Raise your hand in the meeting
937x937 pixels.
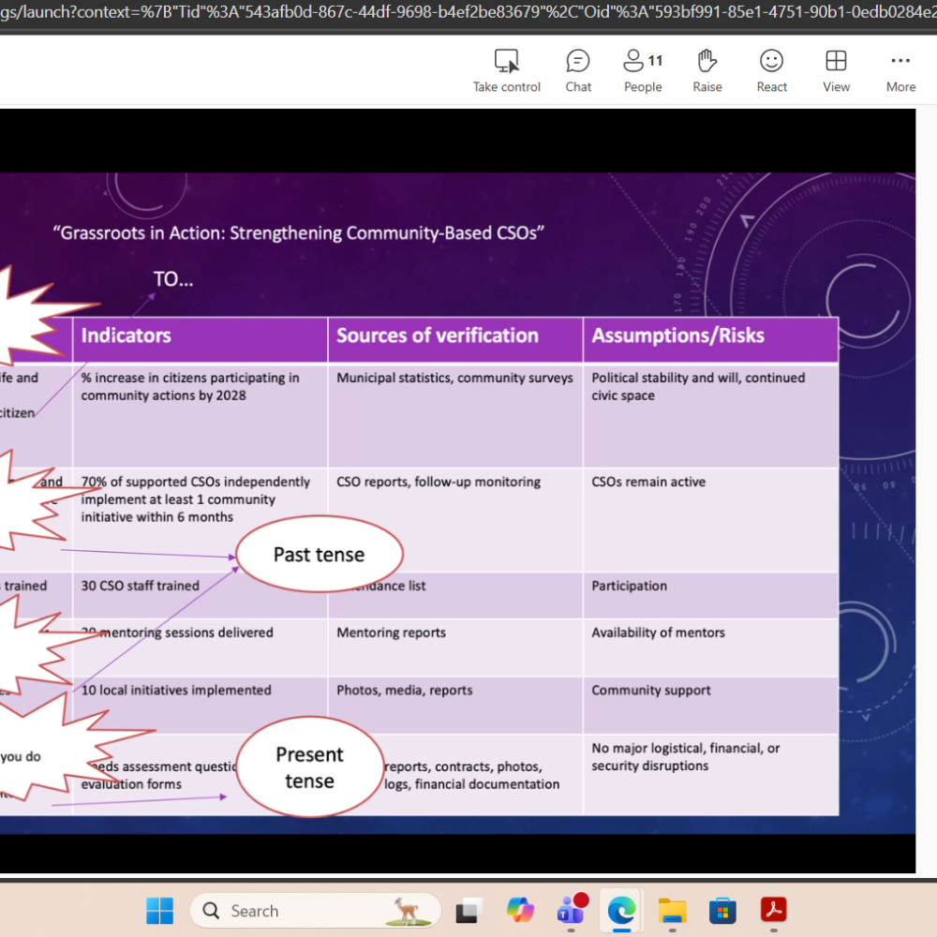(707, 71)
